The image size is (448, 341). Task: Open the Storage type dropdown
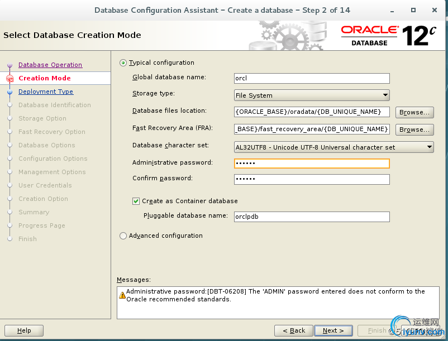point(312,95)
